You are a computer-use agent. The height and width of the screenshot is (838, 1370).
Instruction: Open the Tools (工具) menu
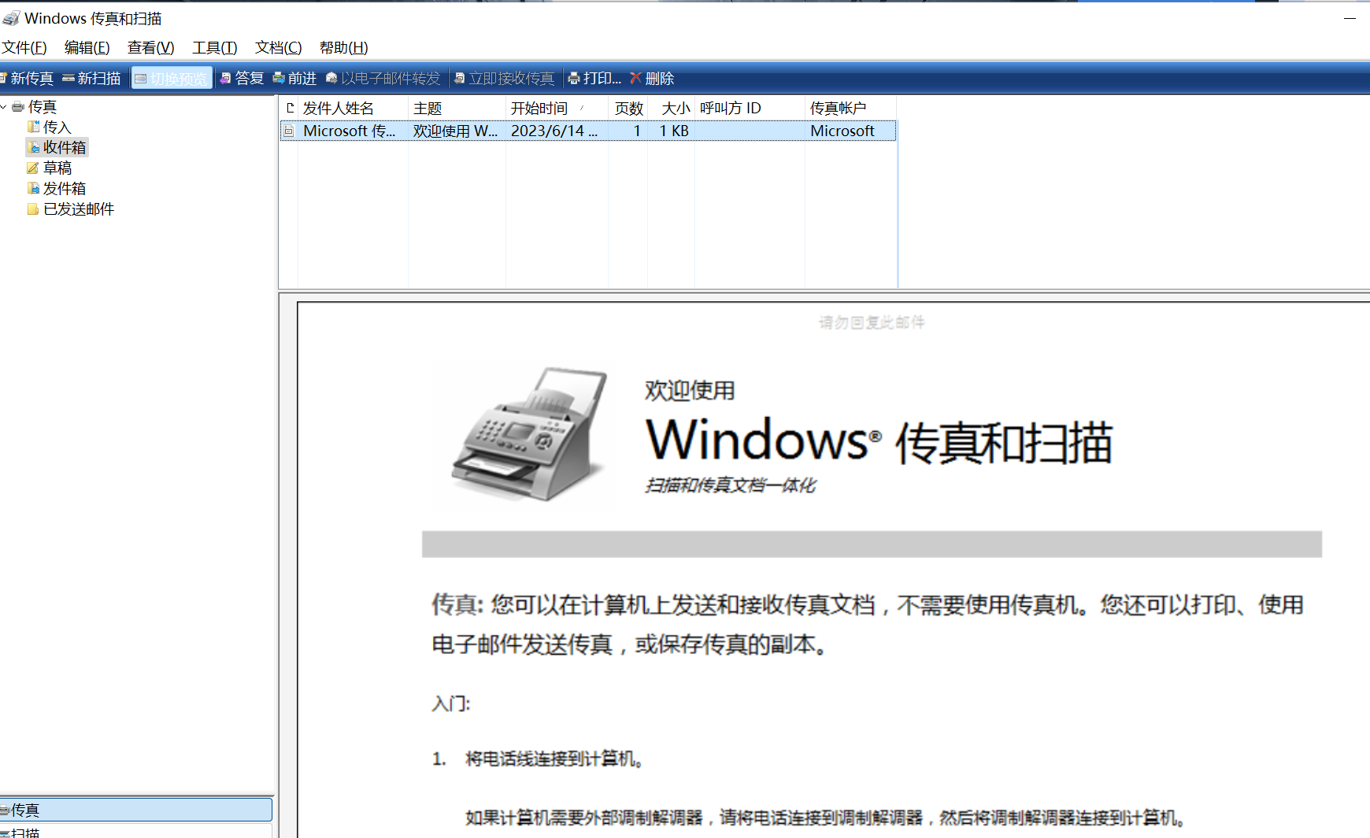(x=214, y=47)
